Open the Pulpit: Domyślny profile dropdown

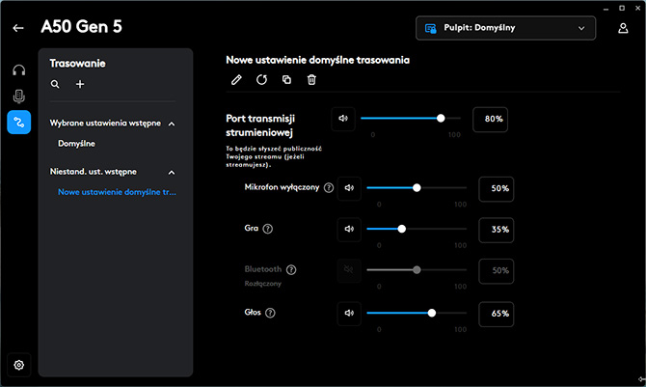click(505, 28)
